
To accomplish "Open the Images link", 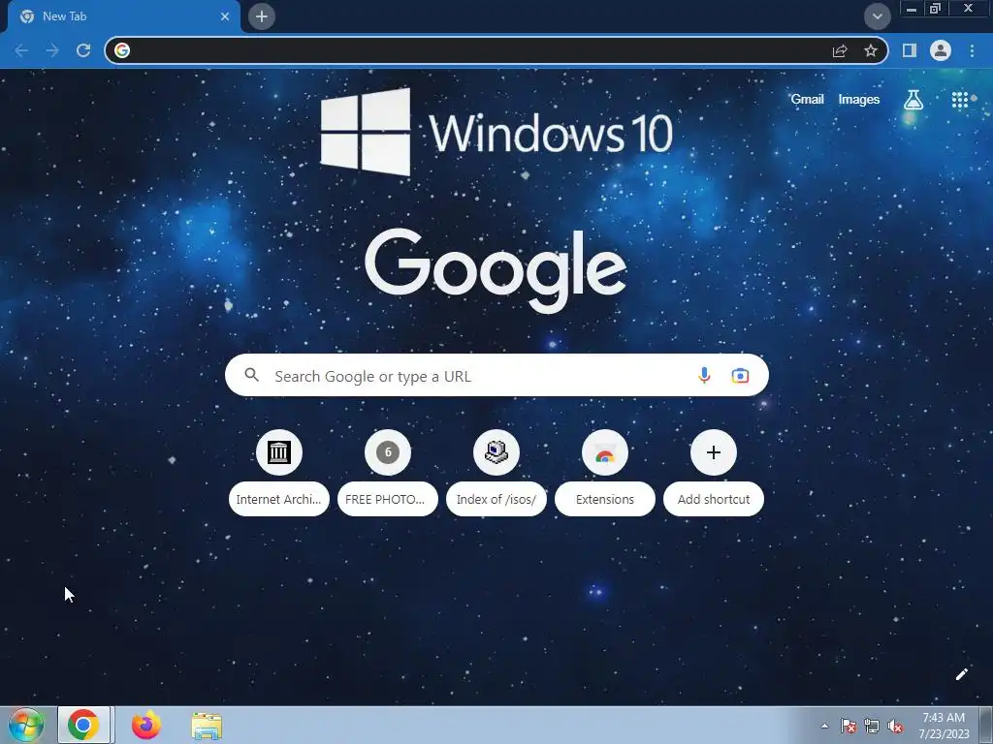I will click(x=859, y=100).
